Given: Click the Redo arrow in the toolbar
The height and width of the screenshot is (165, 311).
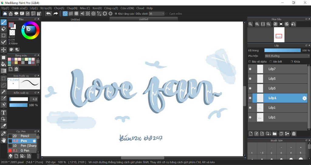Looking at the screenshot, I should 56,14.
